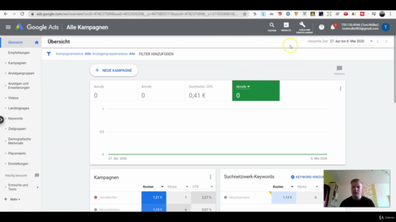The width and height of the screenshot is (396, 222).
Task: Reload the browser page
Action: pos(22,14)
